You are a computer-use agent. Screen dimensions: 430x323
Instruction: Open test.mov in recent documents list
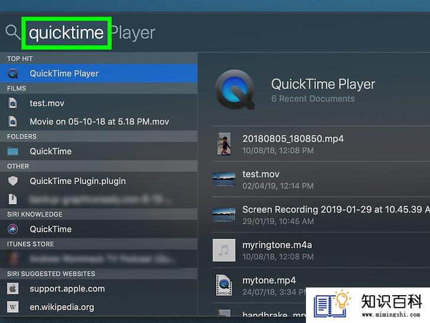click(x=321, y=179)
